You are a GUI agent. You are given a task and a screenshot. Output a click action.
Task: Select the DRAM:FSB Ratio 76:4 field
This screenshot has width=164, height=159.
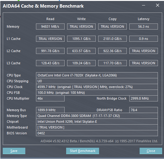(144, 110)
